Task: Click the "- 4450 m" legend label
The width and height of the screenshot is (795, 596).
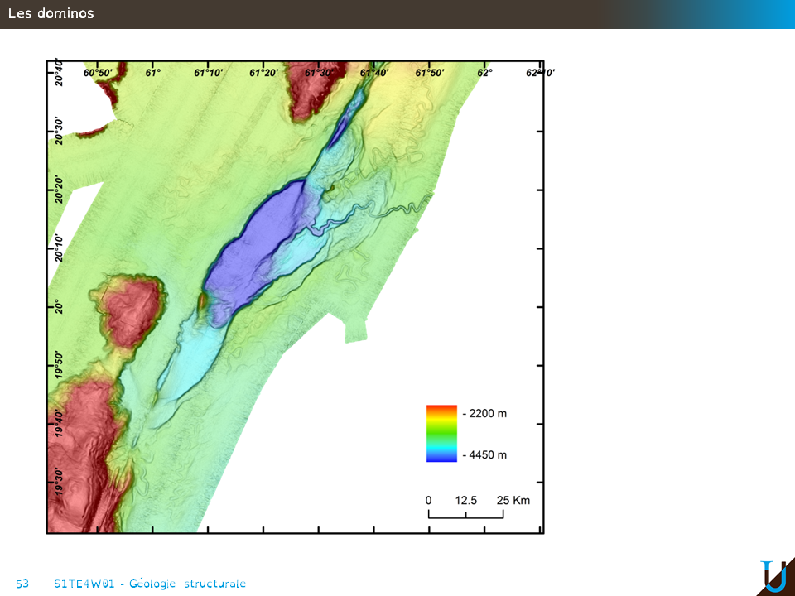Action: point(484,454)
